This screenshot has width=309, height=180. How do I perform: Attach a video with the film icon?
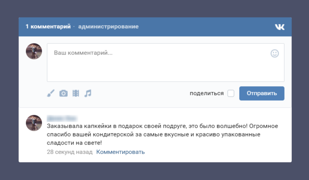76,93
